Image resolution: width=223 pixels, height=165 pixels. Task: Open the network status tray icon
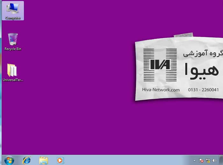coord(208,161)
